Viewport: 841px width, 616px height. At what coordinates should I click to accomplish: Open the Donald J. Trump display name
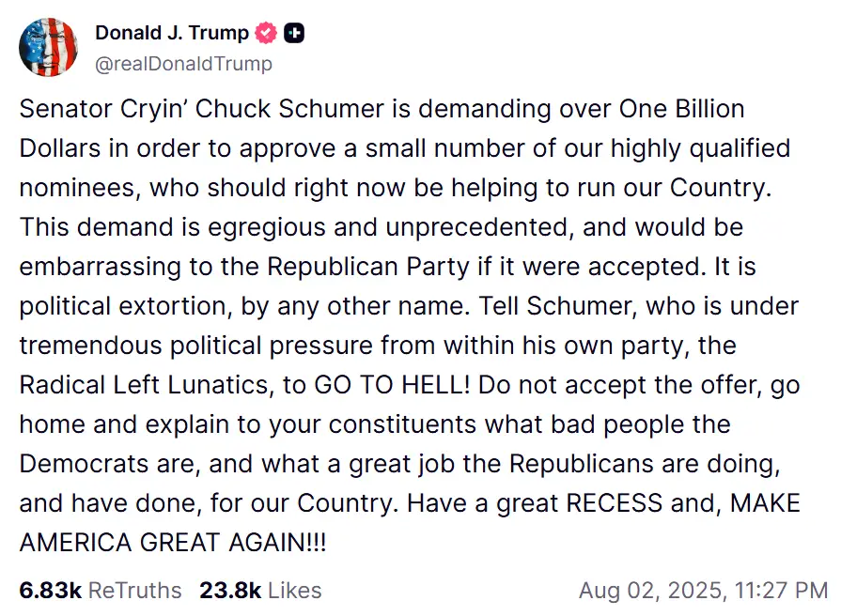point(171,34)
